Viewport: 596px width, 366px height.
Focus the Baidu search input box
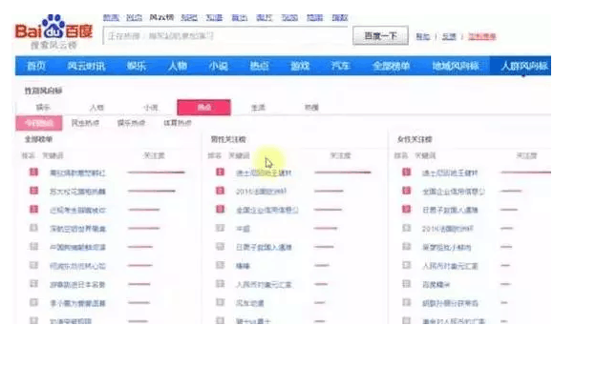point(226,36)
